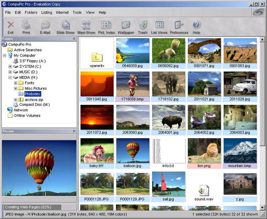Image resolution: width=267 pixels, height=219 pixels.
Task: Select the sound.wav audio file icon
Action: point(204,191)
